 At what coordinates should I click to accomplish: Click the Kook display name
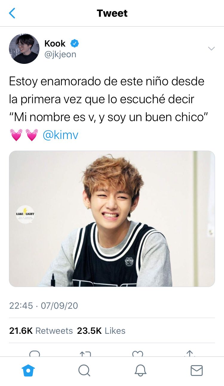point(55,44)
